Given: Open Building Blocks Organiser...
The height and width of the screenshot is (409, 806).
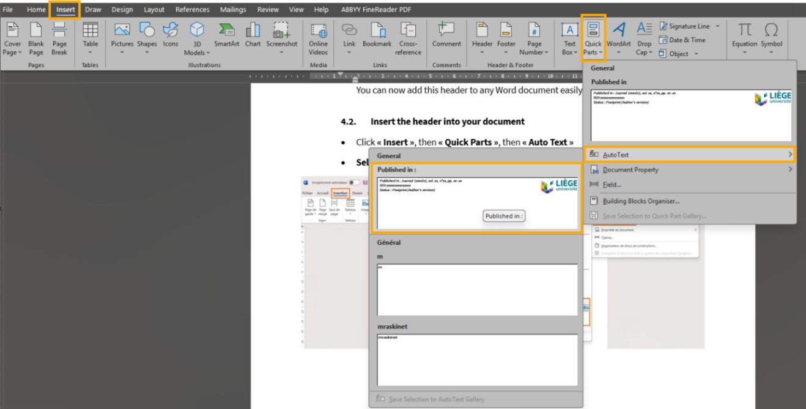Looking at the screenshot, I should click(690, 201).
